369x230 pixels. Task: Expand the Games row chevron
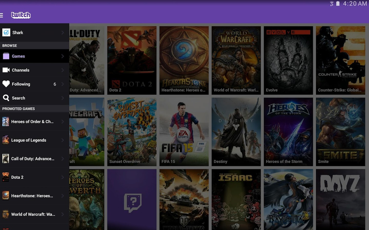point(63,56)
